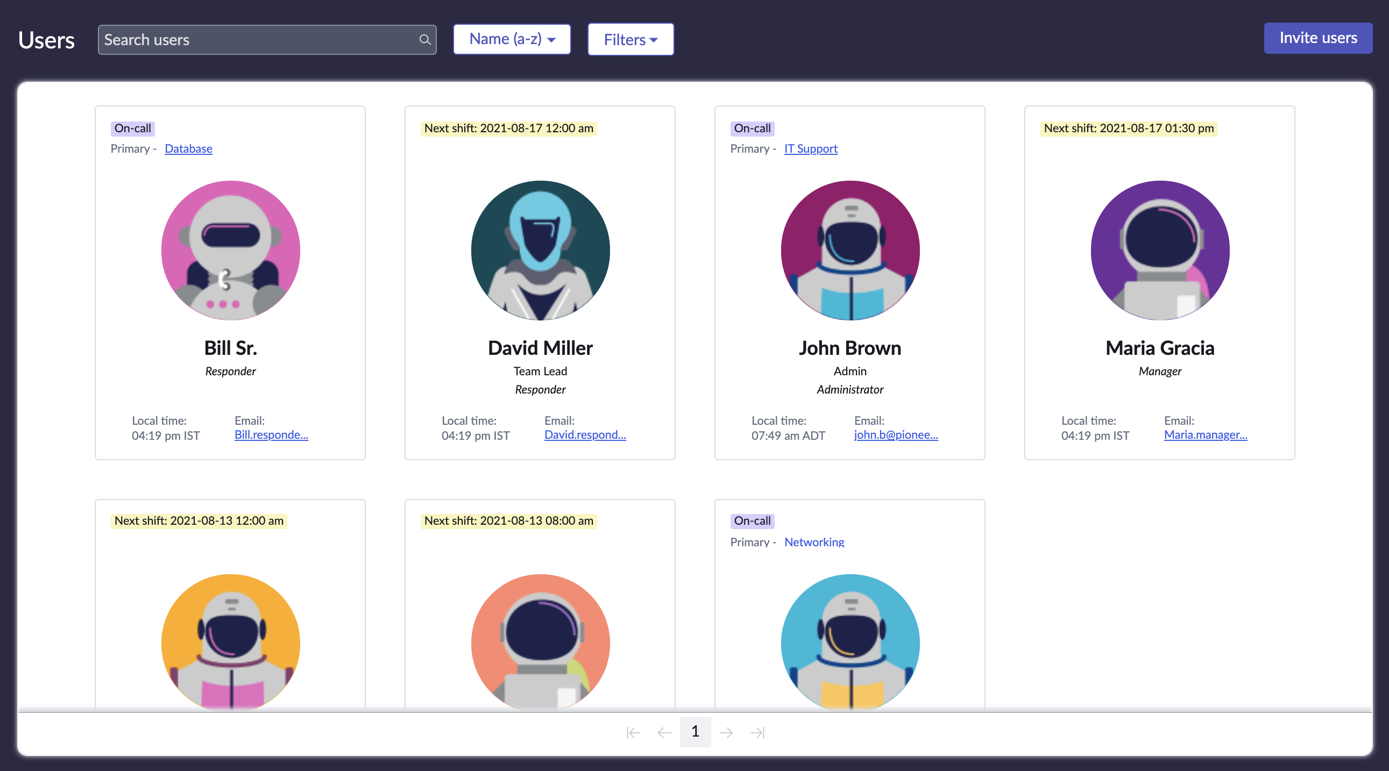Viewport: 1389px width, 771px height.
Task: Click On-call badge on Networking card
Action: click(752, 521)
